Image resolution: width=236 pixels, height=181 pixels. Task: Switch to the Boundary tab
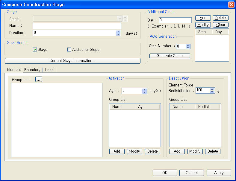click(x=32, y=70)
